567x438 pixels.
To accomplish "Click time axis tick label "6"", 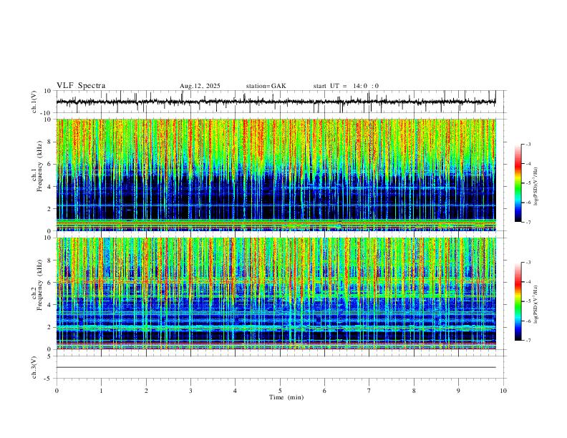I will click(324, 391).
